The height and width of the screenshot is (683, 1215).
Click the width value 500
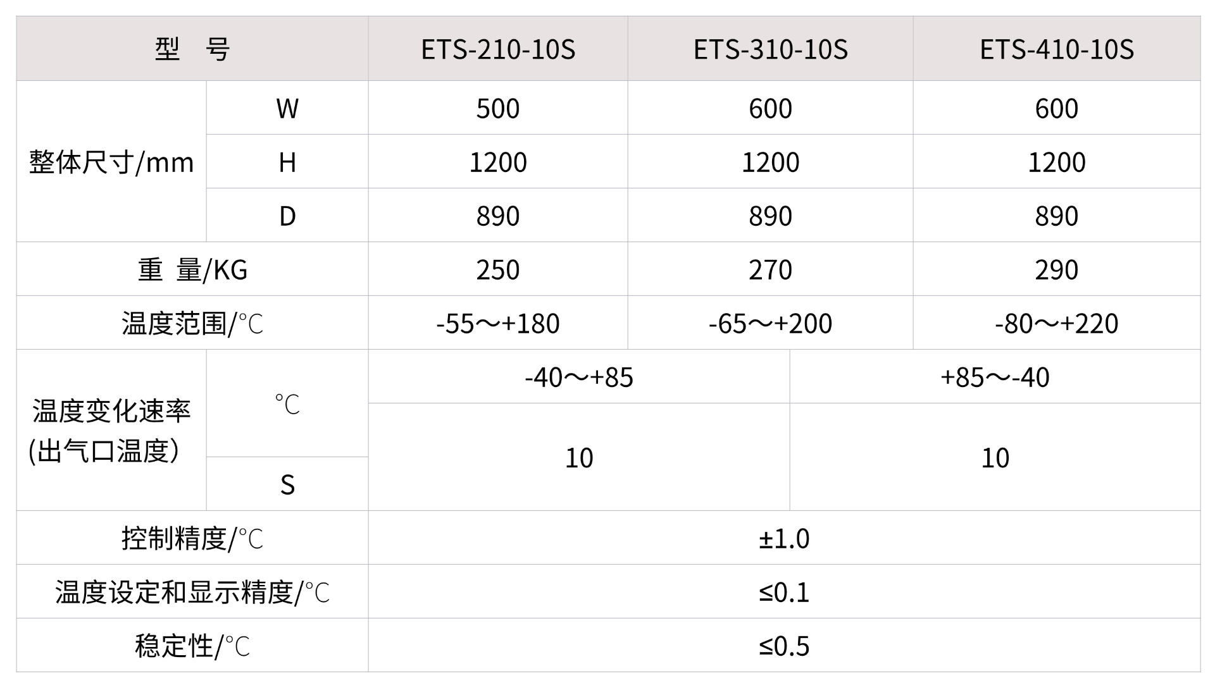[x=498, y=109]
